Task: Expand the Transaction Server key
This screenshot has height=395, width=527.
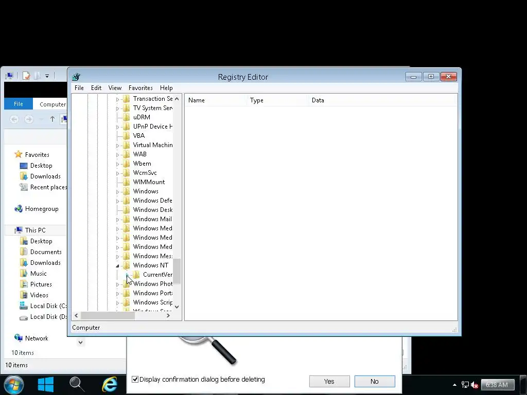Action: (117, 99)
